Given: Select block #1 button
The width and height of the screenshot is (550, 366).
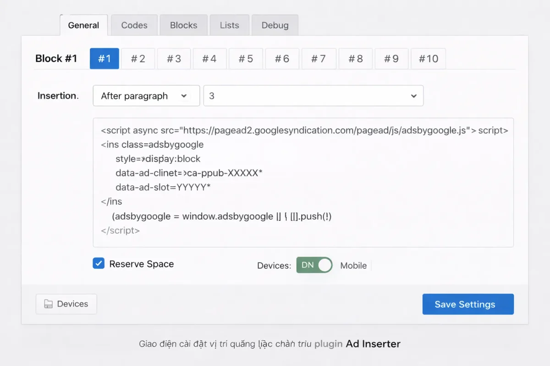Looking at the screenshot, I should (x=104, y=59).
